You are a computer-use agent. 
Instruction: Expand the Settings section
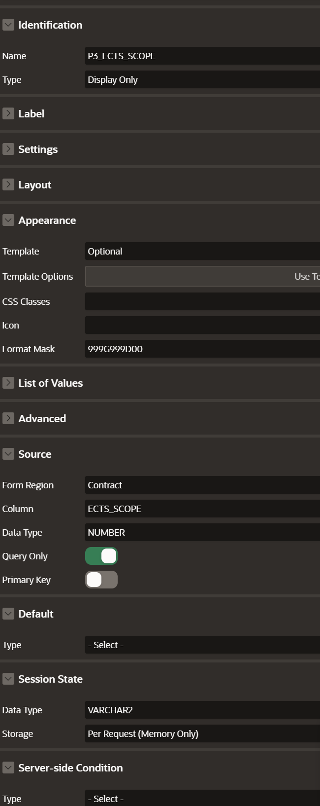point(8,149)
